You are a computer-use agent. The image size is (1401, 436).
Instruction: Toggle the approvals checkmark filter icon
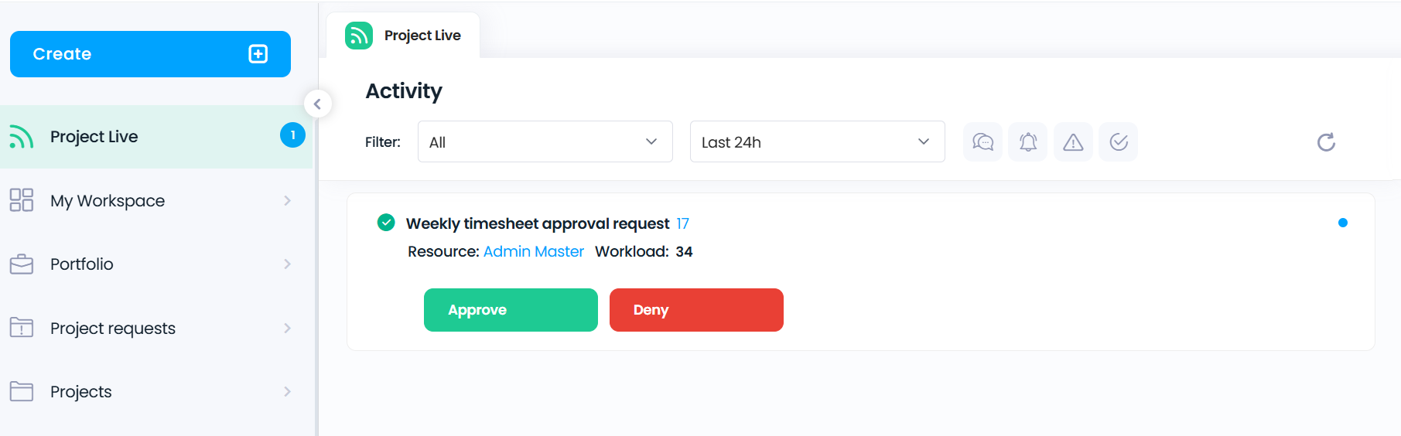click(1119, 142)
